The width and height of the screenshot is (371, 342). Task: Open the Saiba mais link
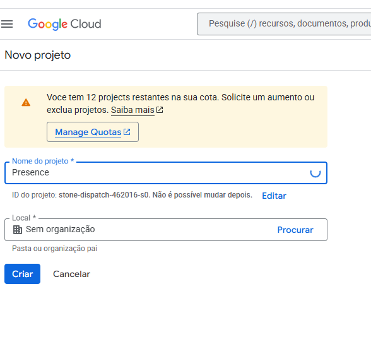132,110
